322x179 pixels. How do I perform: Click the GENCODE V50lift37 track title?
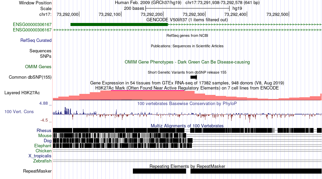[x=187, y=20]
